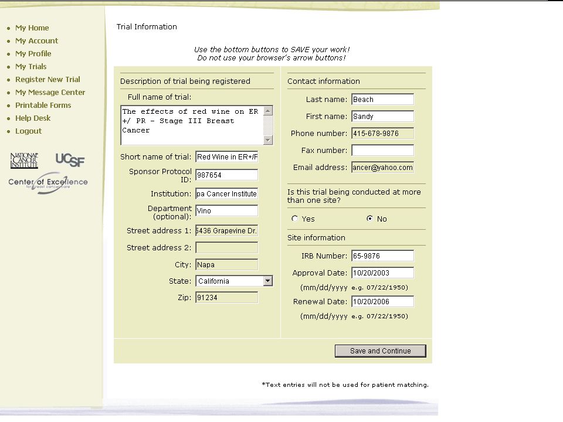Screen dimensions: 563x422
Task: Click the Zip field with 91234
Action: point(227,298)
